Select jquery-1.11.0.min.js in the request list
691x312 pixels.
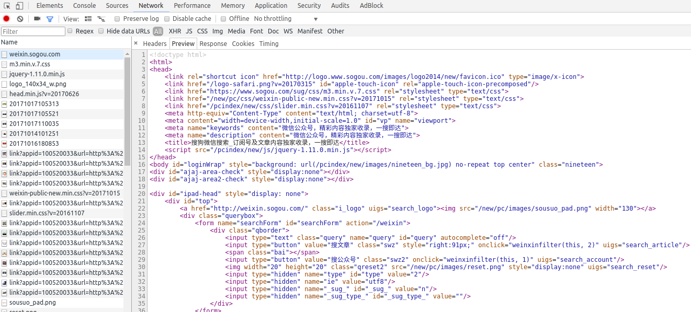click(x=37, y=74)
